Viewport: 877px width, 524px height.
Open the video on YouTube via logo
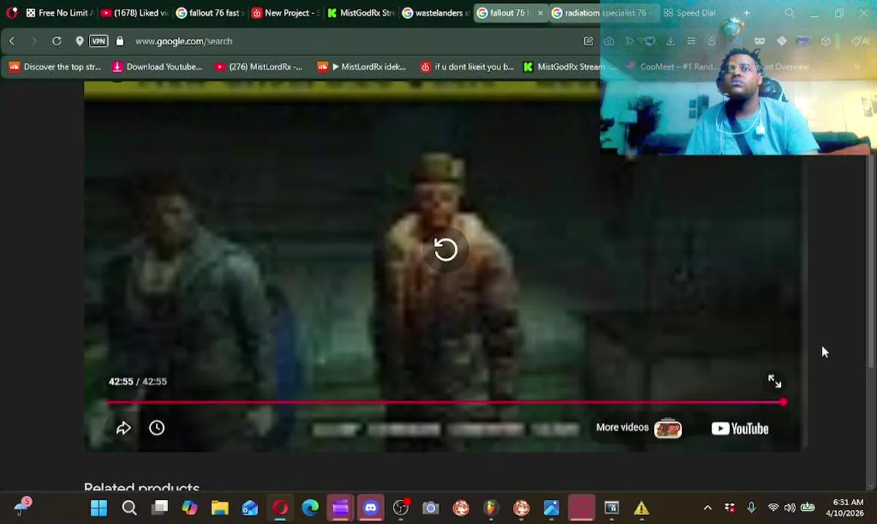pos(739,429)
